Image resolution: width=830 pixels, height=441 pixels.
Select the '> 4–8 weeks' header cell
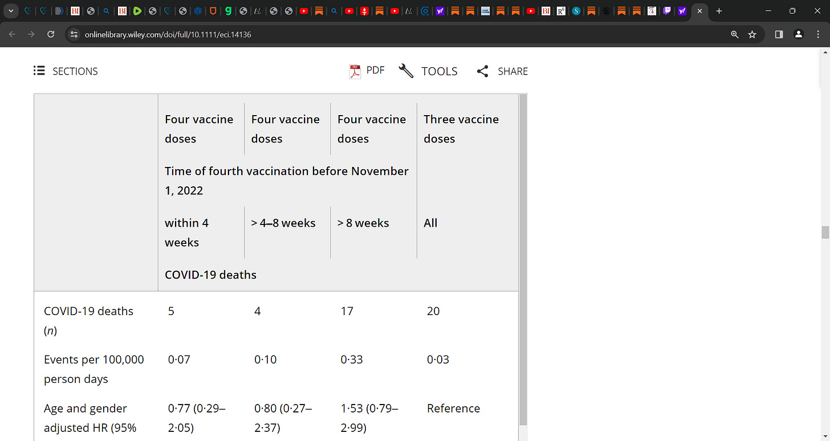pos(283,223)
